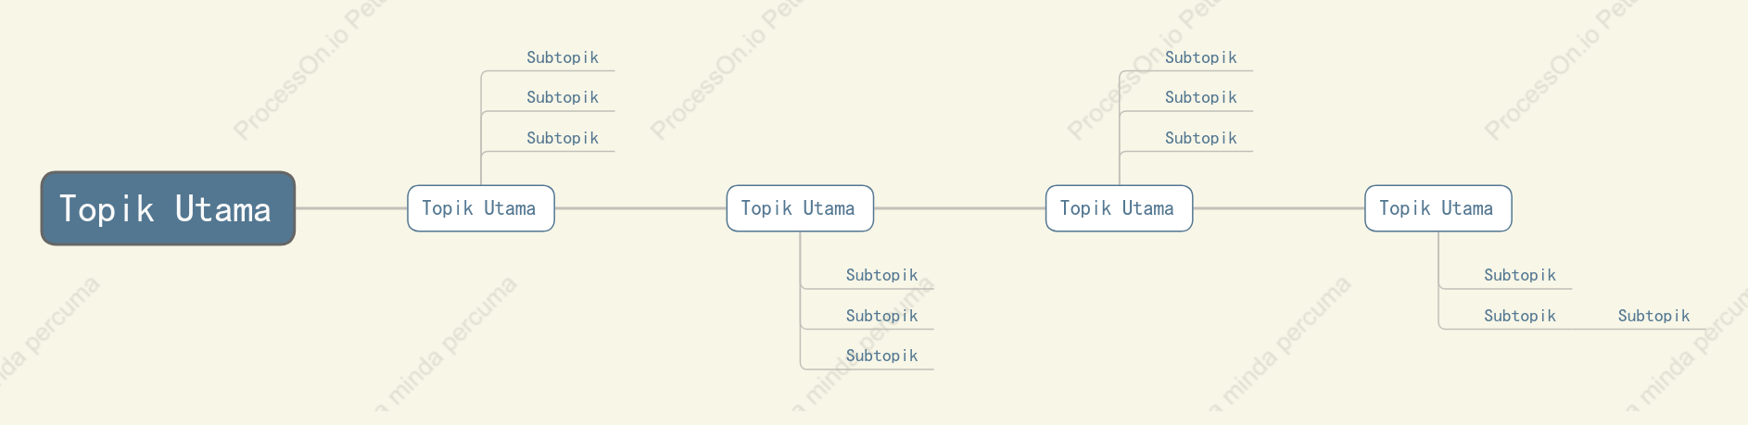
Task: Select the second white Topik Utama branch node
Action: 800,208
